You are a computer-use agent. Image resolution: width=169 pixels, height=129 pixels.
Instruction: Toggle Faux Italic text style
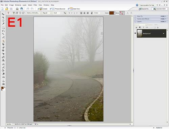click(72, 13)
